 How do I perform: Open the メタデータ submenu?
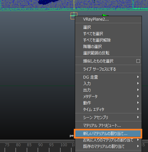(x=108, y=96)
